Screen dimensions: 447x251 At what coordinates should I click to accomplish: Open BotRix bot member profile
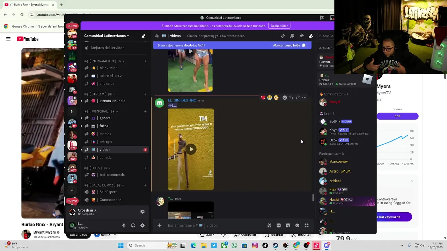[347, 122]
